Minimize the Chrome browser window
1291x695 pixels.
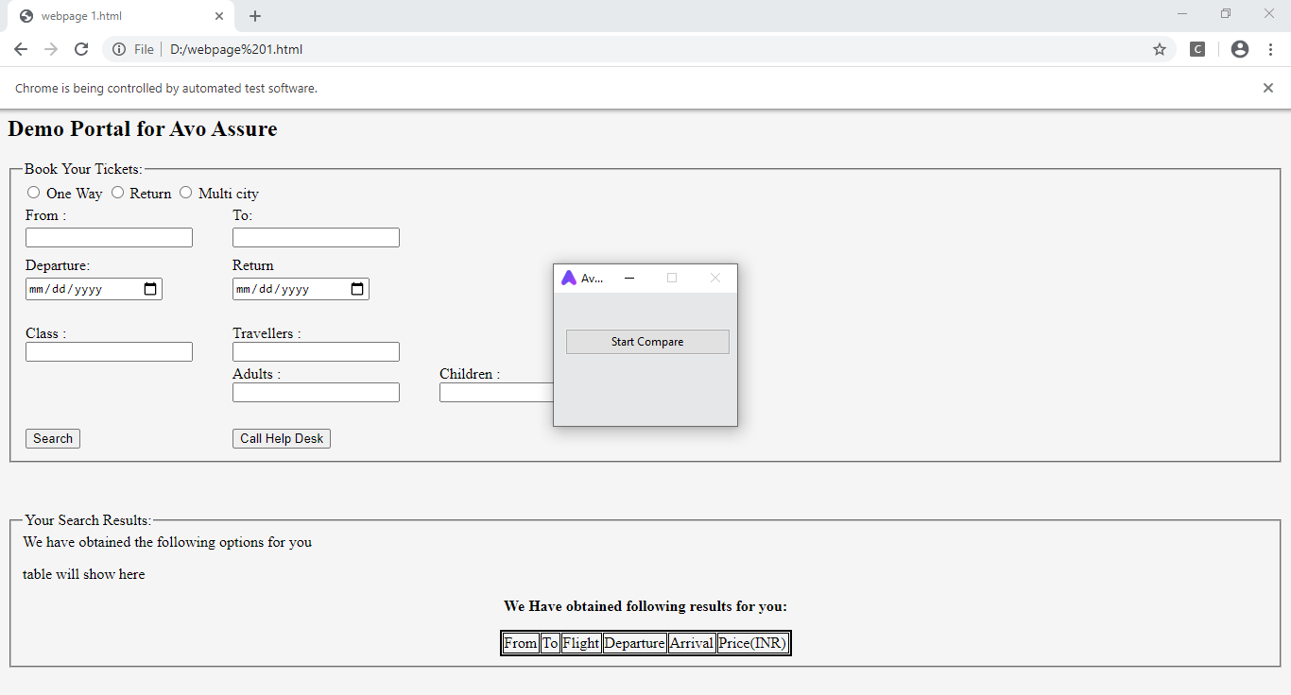1182,13
